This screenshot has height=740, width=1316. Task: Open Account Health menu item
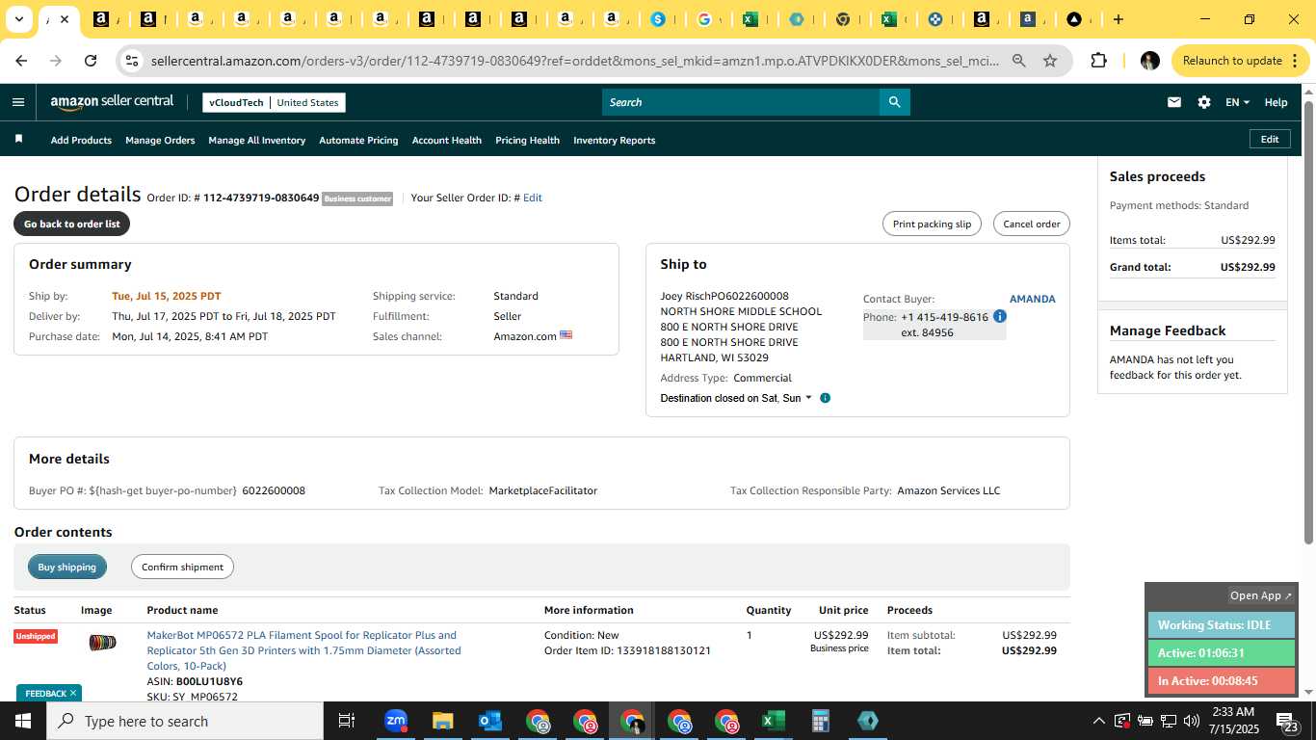446,140
